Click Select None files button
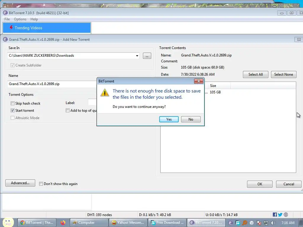This screenshot has height=227, width=303. tap(283, 74)
